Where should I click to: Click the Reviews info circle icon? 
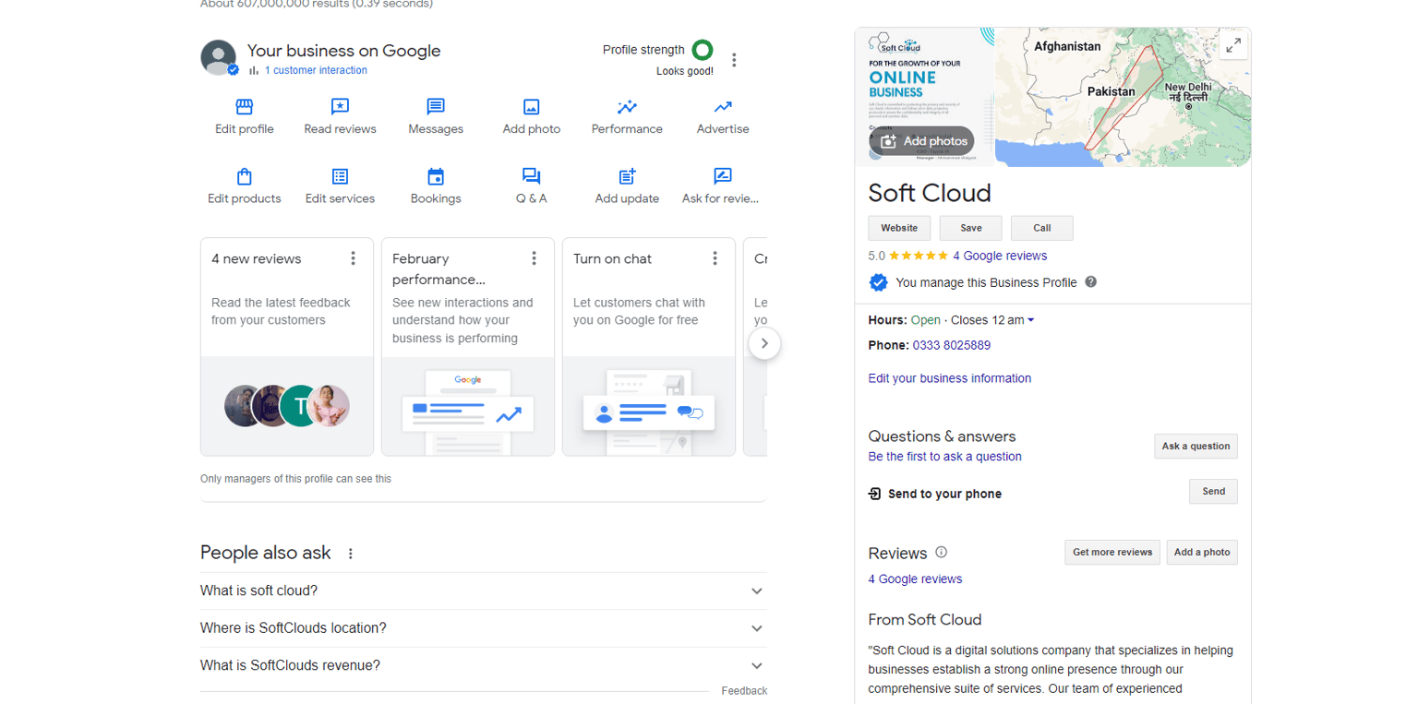[x=942, y=552]
